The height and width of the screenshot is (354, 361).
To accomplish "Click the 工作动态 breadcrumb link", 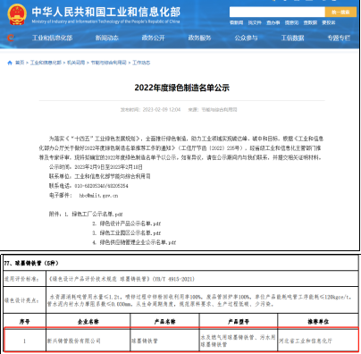I will click(141, 63).
